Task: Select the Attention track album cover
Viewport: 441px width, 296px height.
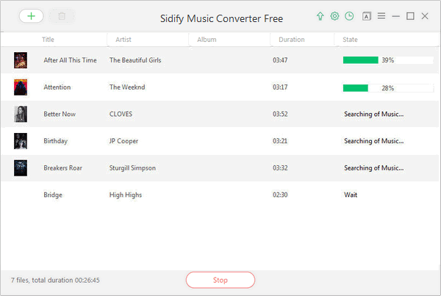Action: coord(21,87)
